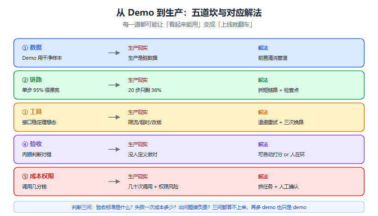Click the text 生产是脏数据
378x216 pixels.
click(x=143, y=58)
